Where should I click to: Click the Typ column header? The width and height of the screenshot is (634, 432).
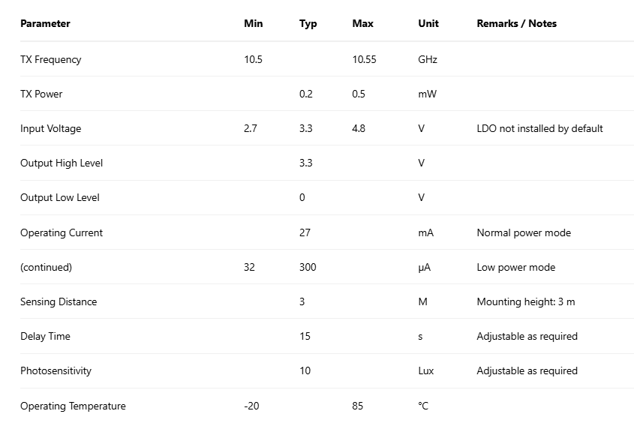click(x=308, y=23)
